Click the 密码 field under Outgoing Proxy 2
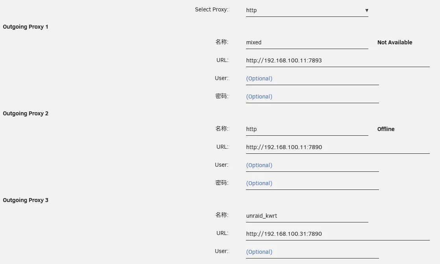The width and height of the screenshot is (440, 264). (312, 183)
